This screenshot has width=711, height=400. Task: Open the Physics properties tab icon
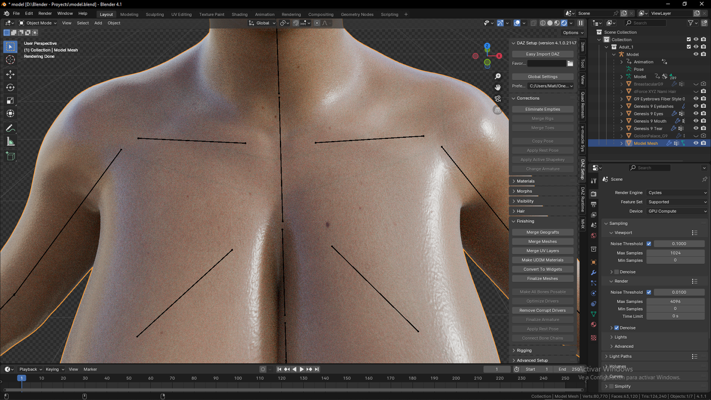593,293
